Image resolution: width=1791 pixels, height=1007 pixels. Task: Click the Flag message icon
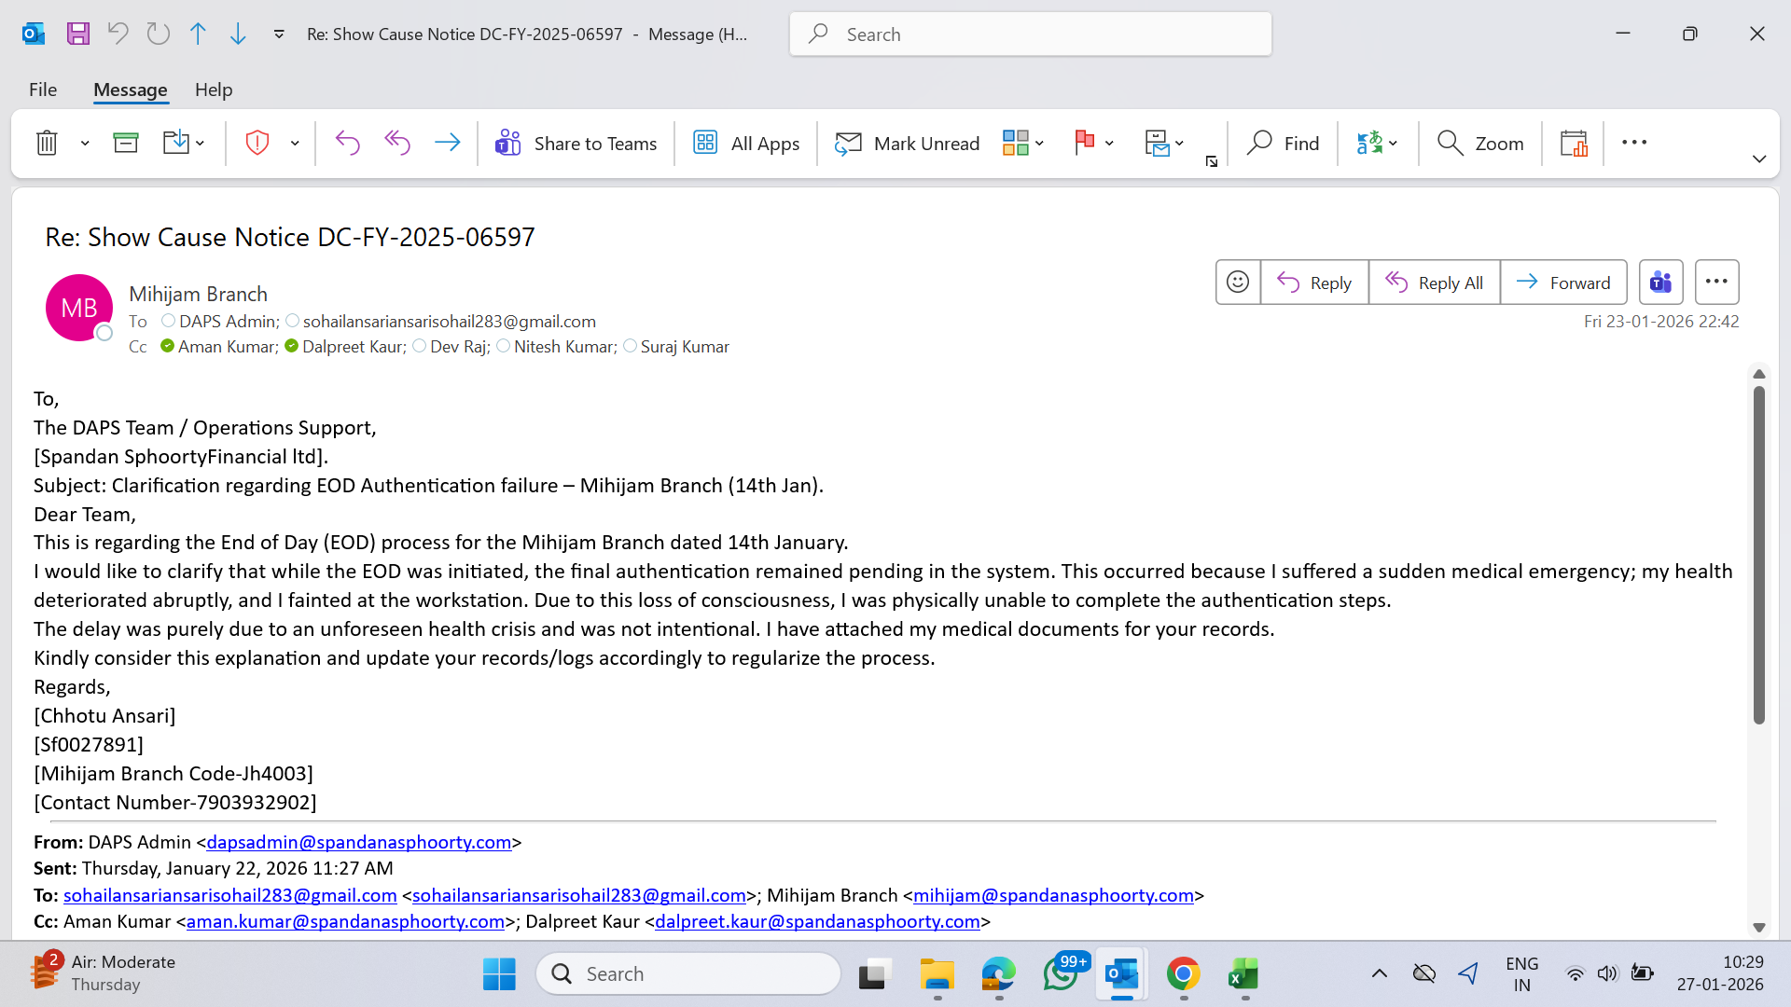pos(1084,143)
